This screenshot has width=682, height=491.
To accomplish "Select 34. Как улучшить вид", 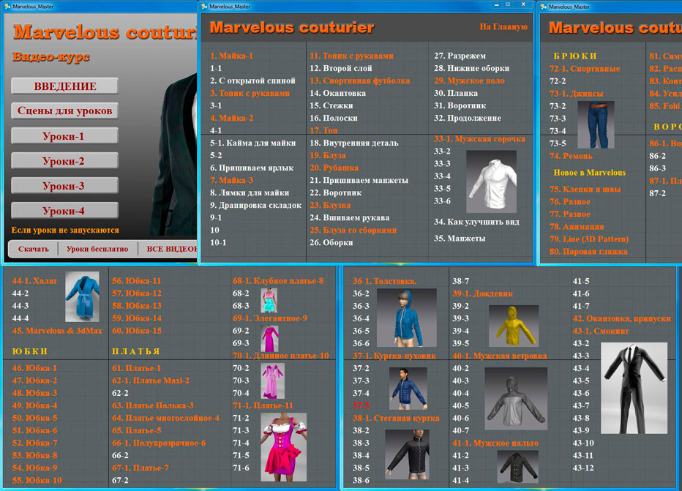I will click(476, 222).
